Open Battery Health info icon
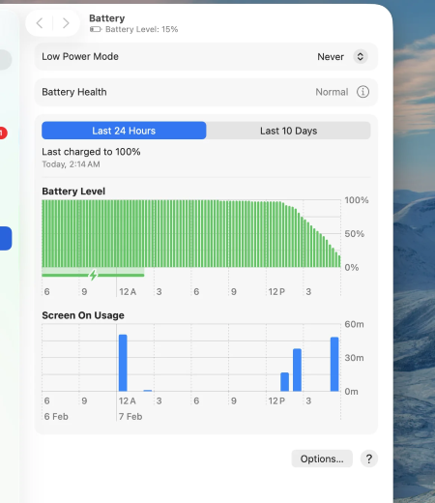The image size is (435, 503). (362, 92)
